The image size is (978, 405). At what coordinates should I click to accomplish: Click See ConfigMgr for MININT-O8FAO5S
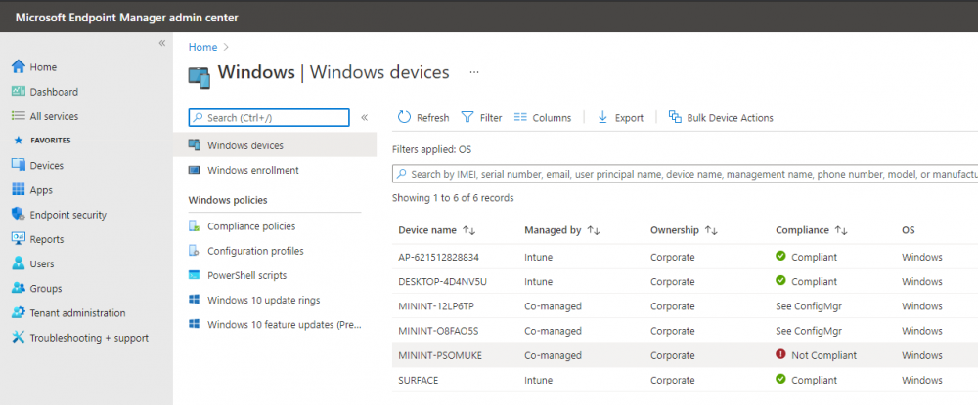(809, 331)
